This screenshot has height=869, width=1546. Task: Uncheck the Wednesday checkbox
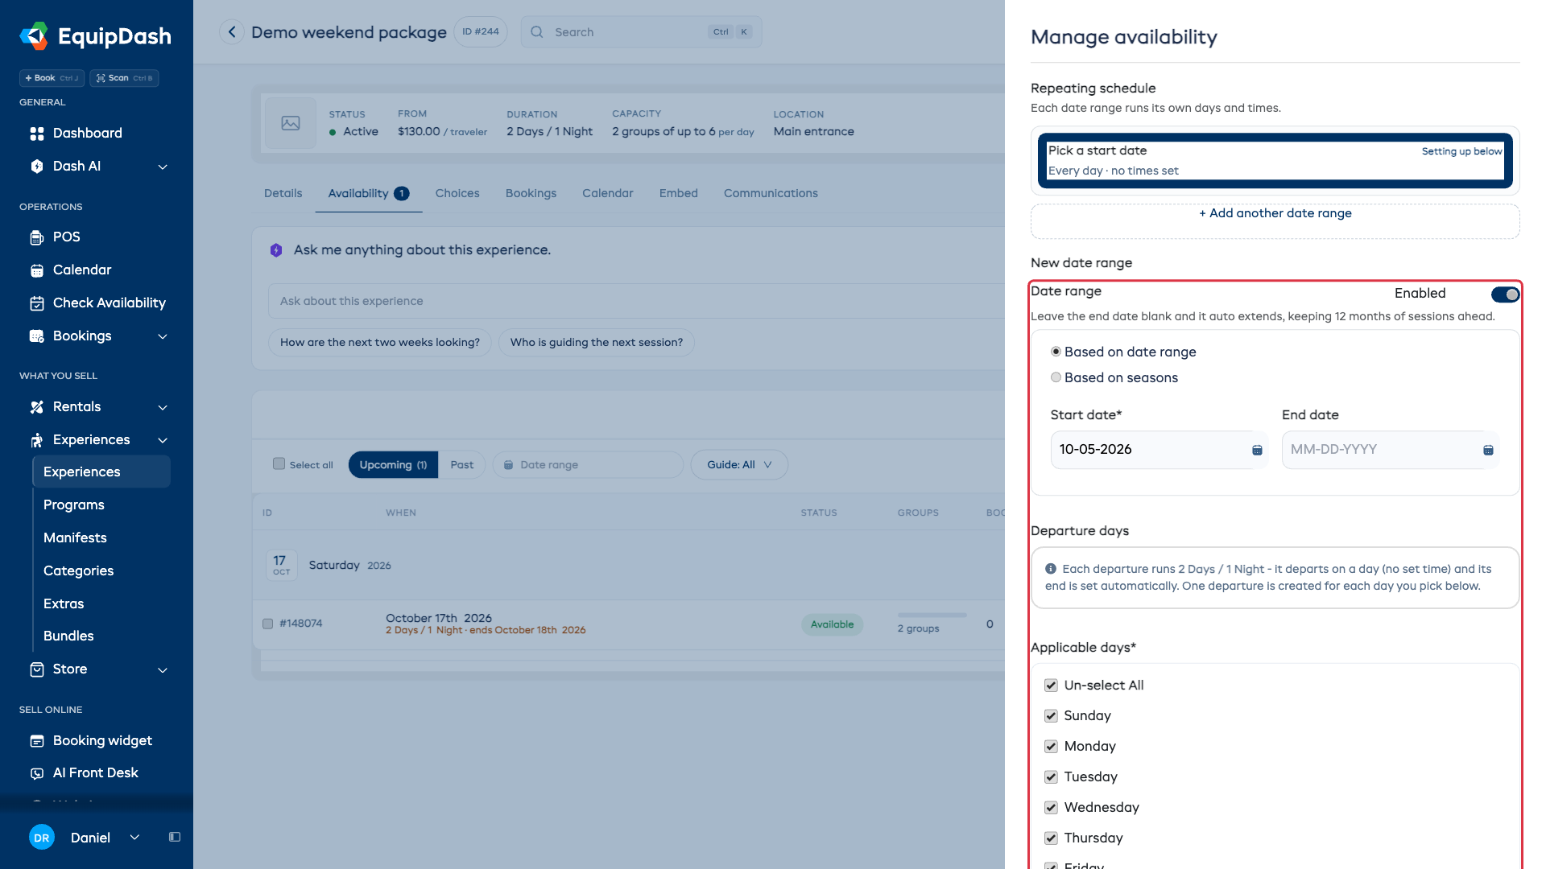click(1051, 808)
